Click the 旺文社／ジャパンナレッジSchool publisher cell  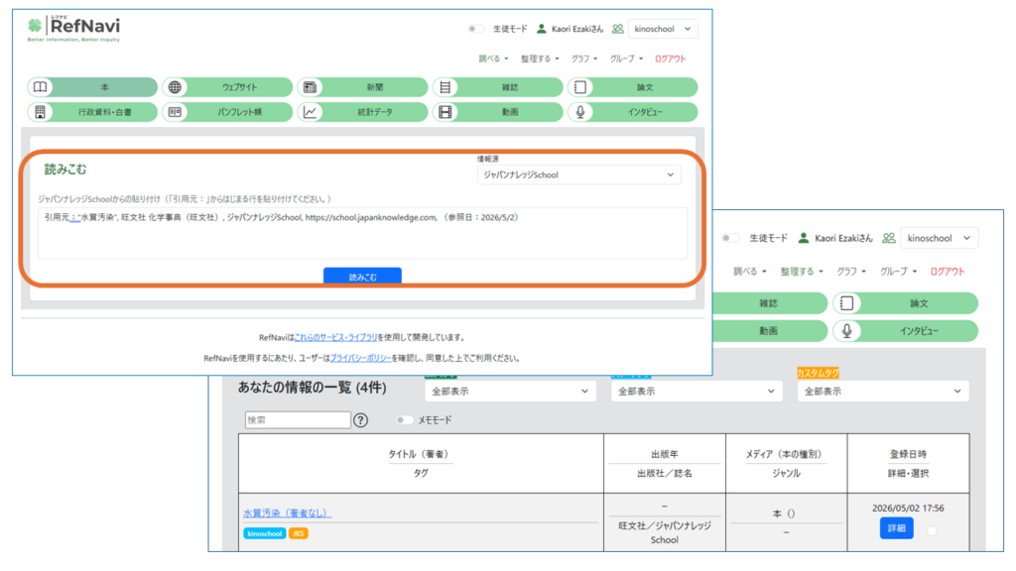(x=664, y=532)
